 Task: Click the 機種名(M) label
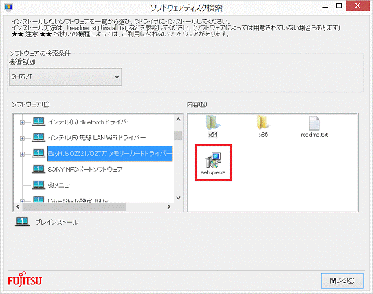pos(22,62)
